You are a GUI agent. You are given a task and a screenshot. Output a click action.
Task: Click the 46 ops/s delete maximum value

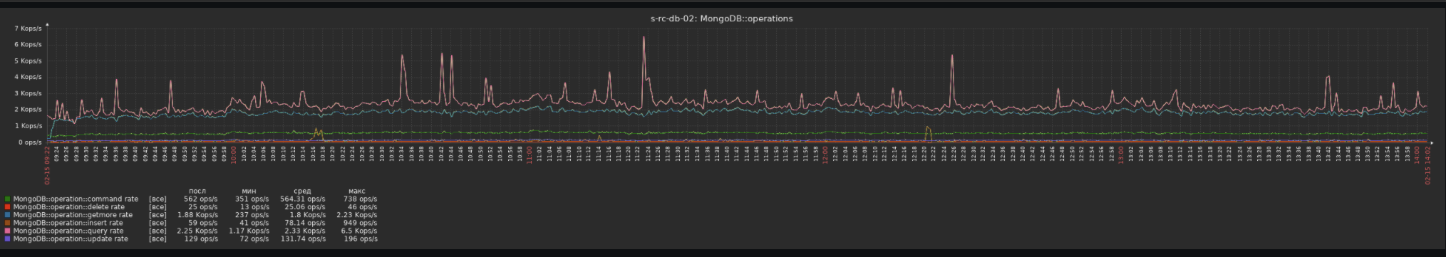(x=362, y=207)
